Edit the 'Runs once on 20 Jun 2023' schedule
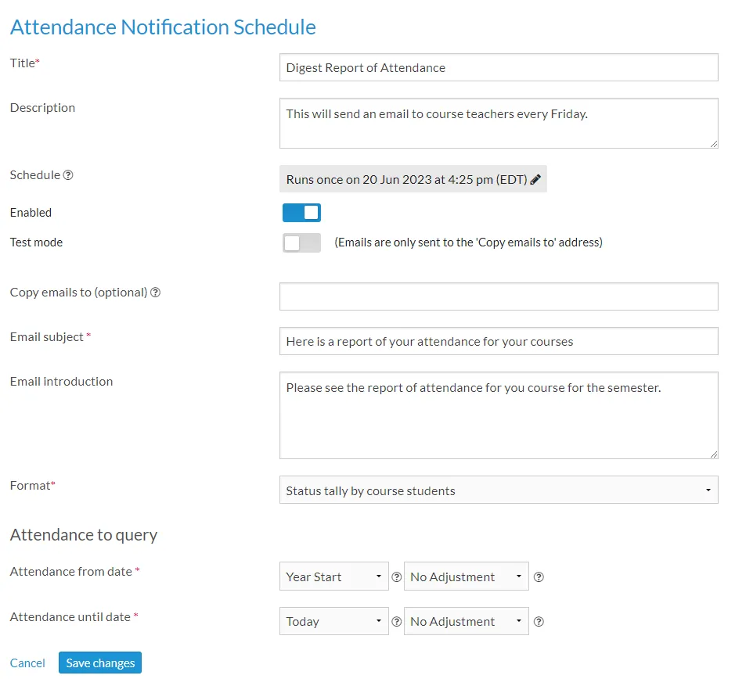Screen dimensions: 746x686 (413, 179)
